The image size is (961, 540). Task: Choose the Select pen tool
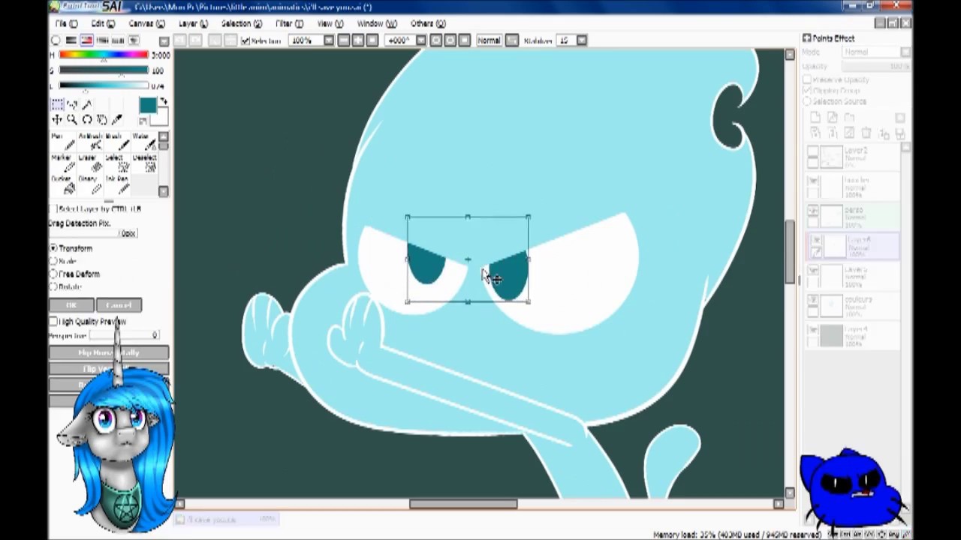tap(116, 163)
